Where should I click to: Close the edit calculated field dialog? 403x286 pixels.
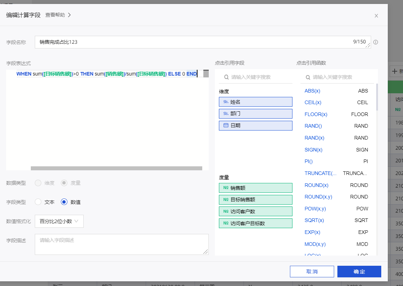[376, 16]
